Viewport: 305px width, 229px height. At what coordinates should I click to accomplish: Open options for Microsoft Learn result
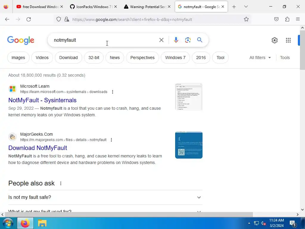click(112, 92)
